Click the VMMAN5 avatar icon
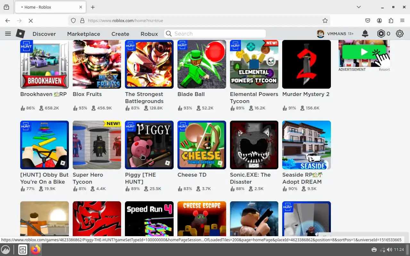 pos(321,34)
